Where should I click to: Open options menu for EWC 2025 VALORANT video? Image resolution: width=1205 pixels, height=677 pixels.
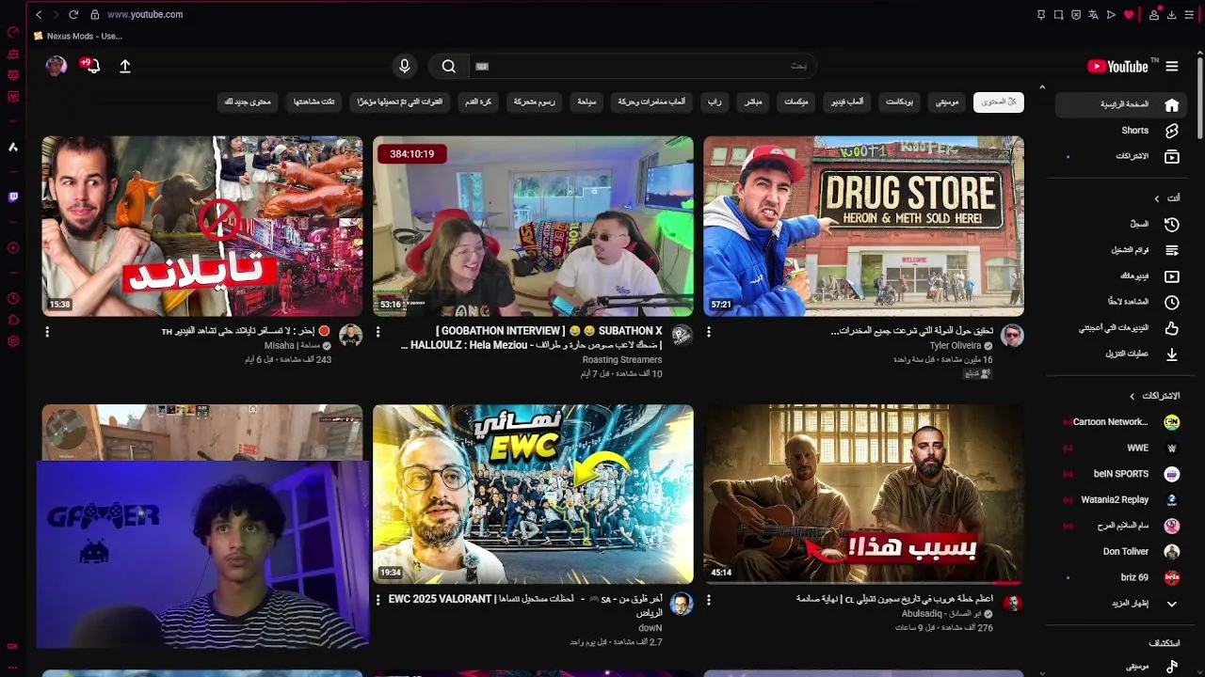(x=378, y=599)
